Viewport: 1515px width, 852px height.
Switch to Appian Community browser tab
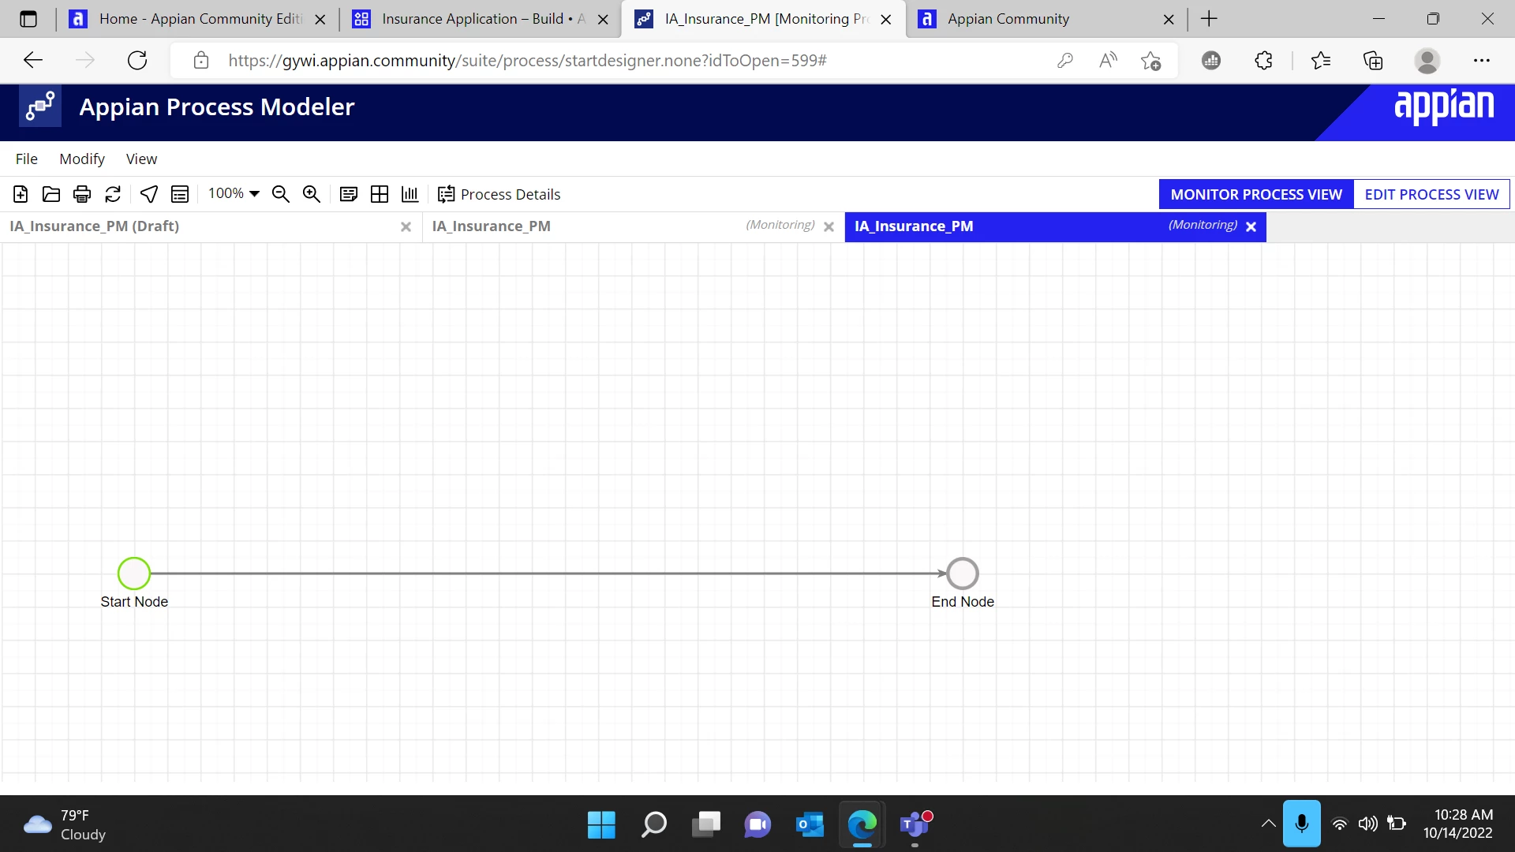click(x=1046, y=19)
